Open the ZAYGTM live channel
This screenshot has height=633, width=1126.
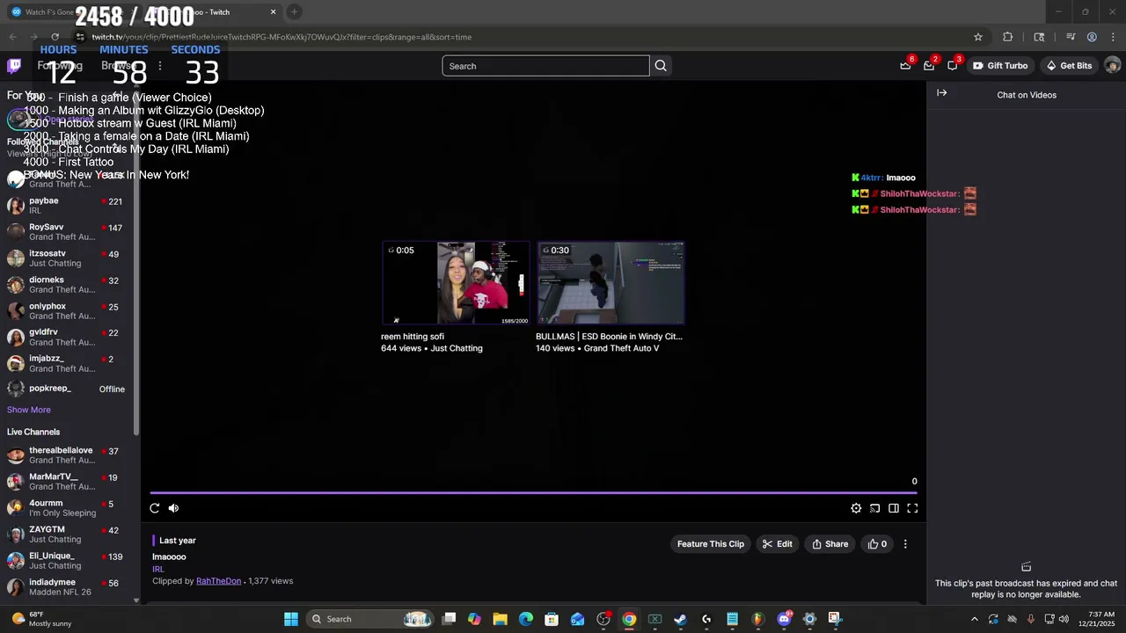[x=69, y=535]
